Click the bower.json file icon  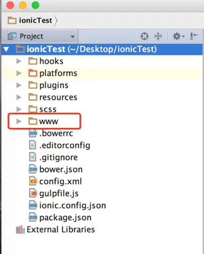[33, 169]
